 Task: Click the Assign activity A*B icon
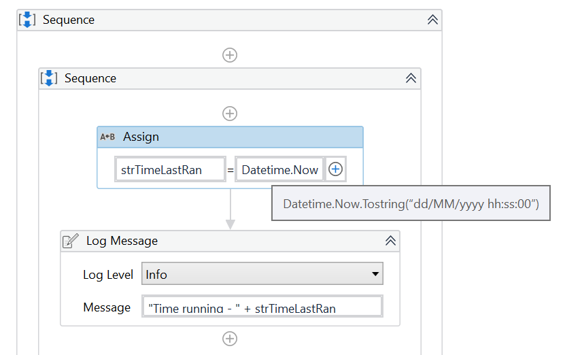click(107, 137)
